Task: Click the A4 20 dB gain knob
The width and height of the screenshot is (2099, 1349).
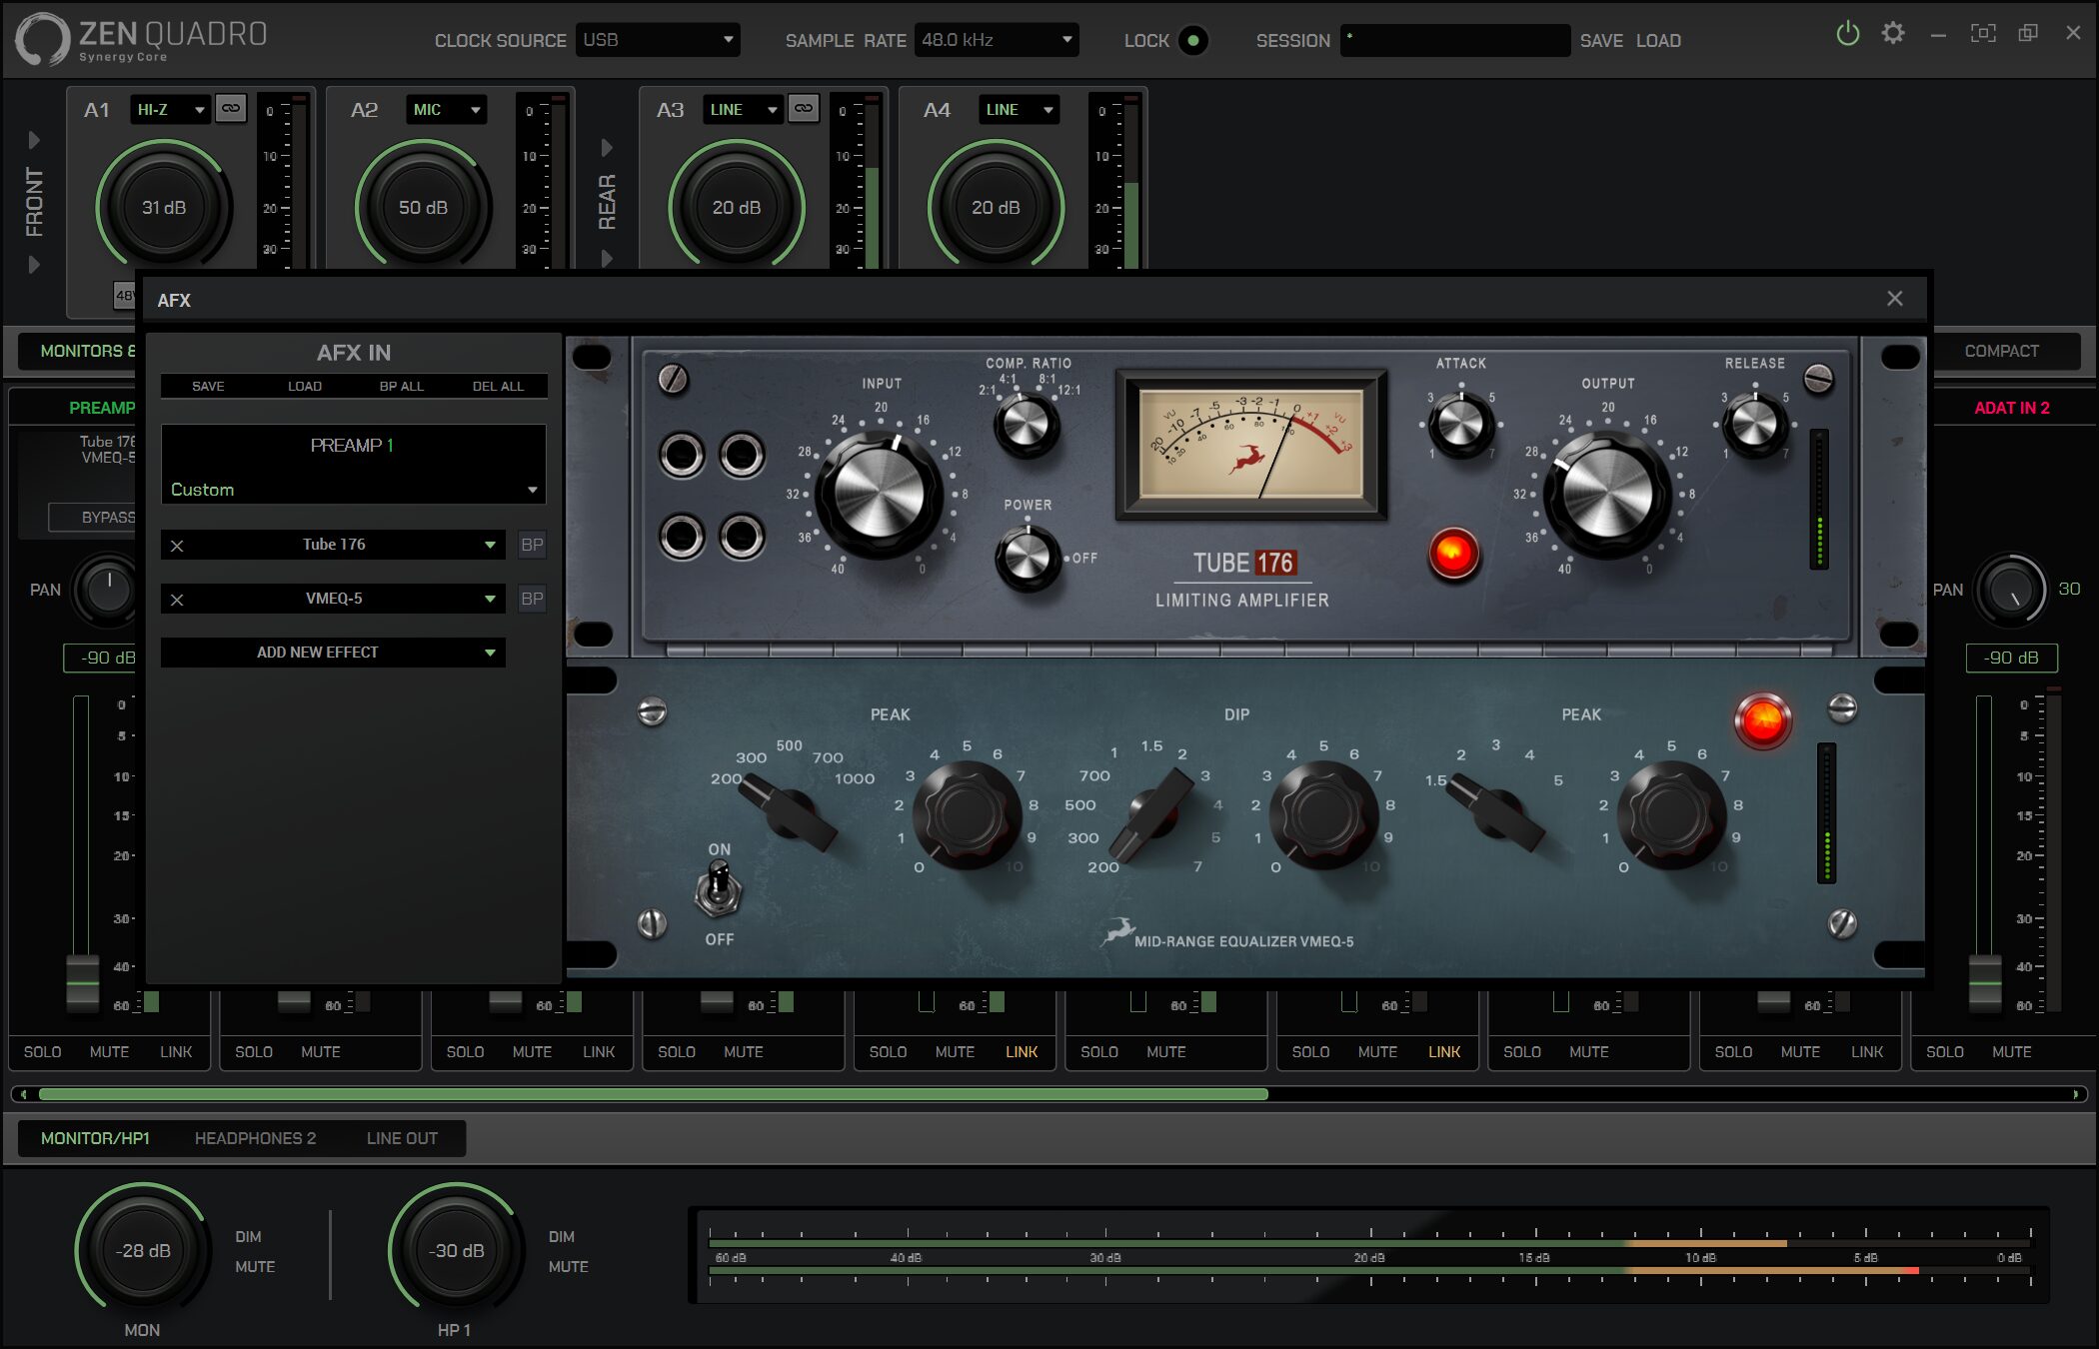Action: (x=996, y=208)
